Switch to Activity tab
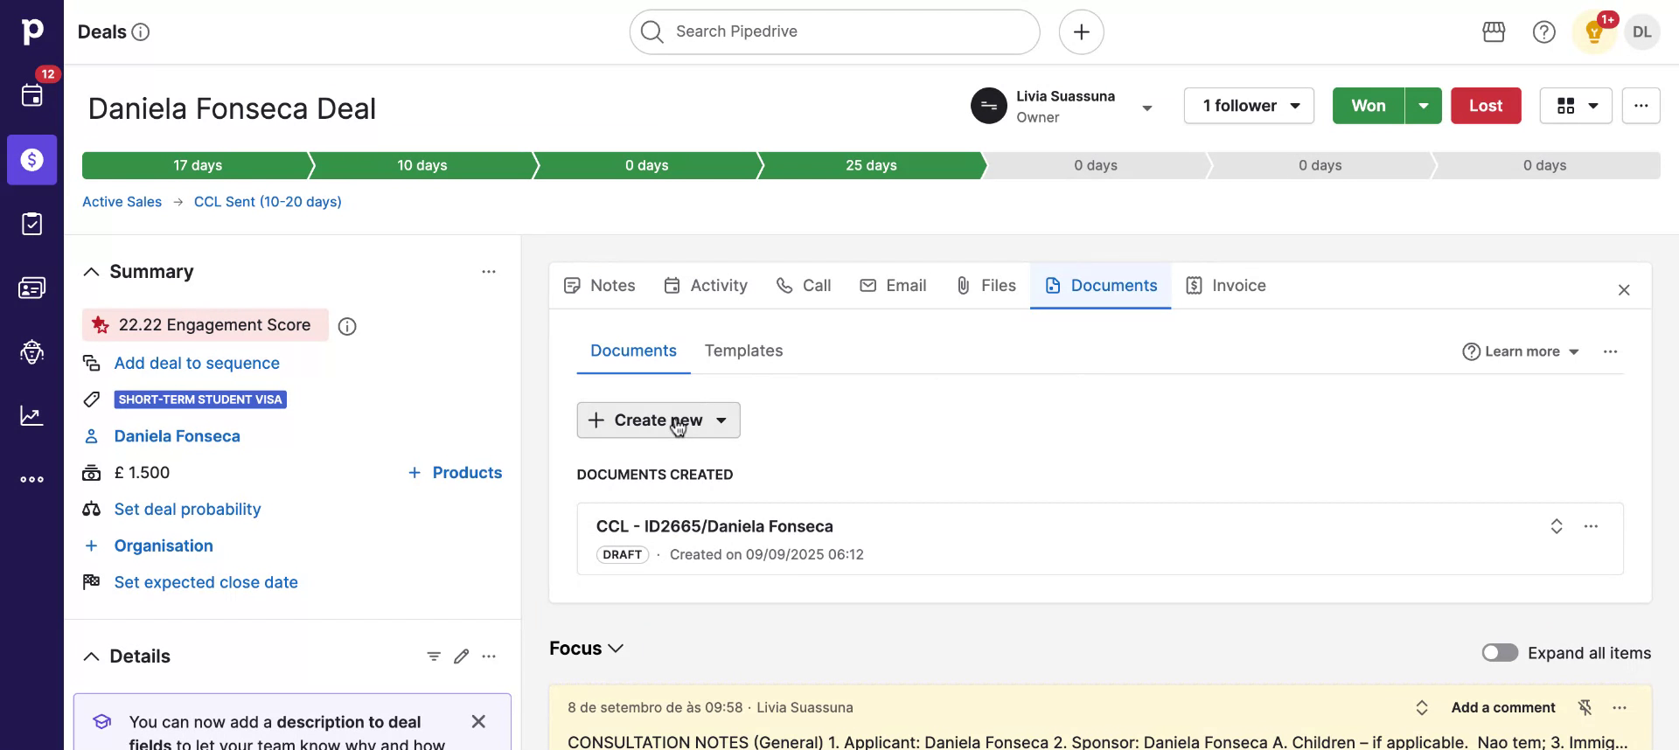 [x=706, y=286]
